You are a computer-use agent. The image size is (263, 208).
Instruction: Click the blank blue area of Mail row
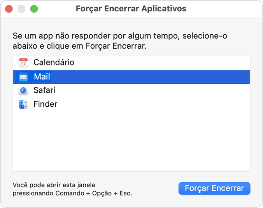(x=151, y=77)
